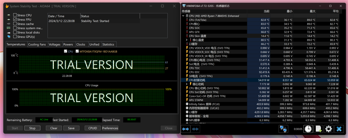Viewport: 348px width, 138px height.
Task: Collapse the AMD Ryzen 7 8845HS sensor group
Action: (x=183, y=16)
